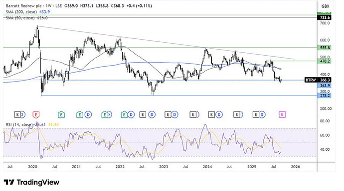Viewport: 344px width, 191px height.
Task: Click the BTRW 368.3 last price label
Action: point(318,80)
